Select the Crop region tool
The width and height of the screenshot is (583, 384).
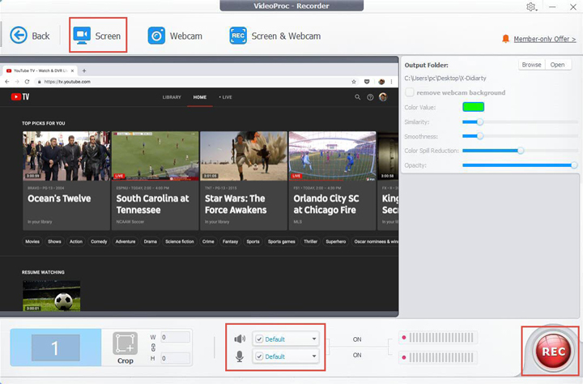coord(125,348)
